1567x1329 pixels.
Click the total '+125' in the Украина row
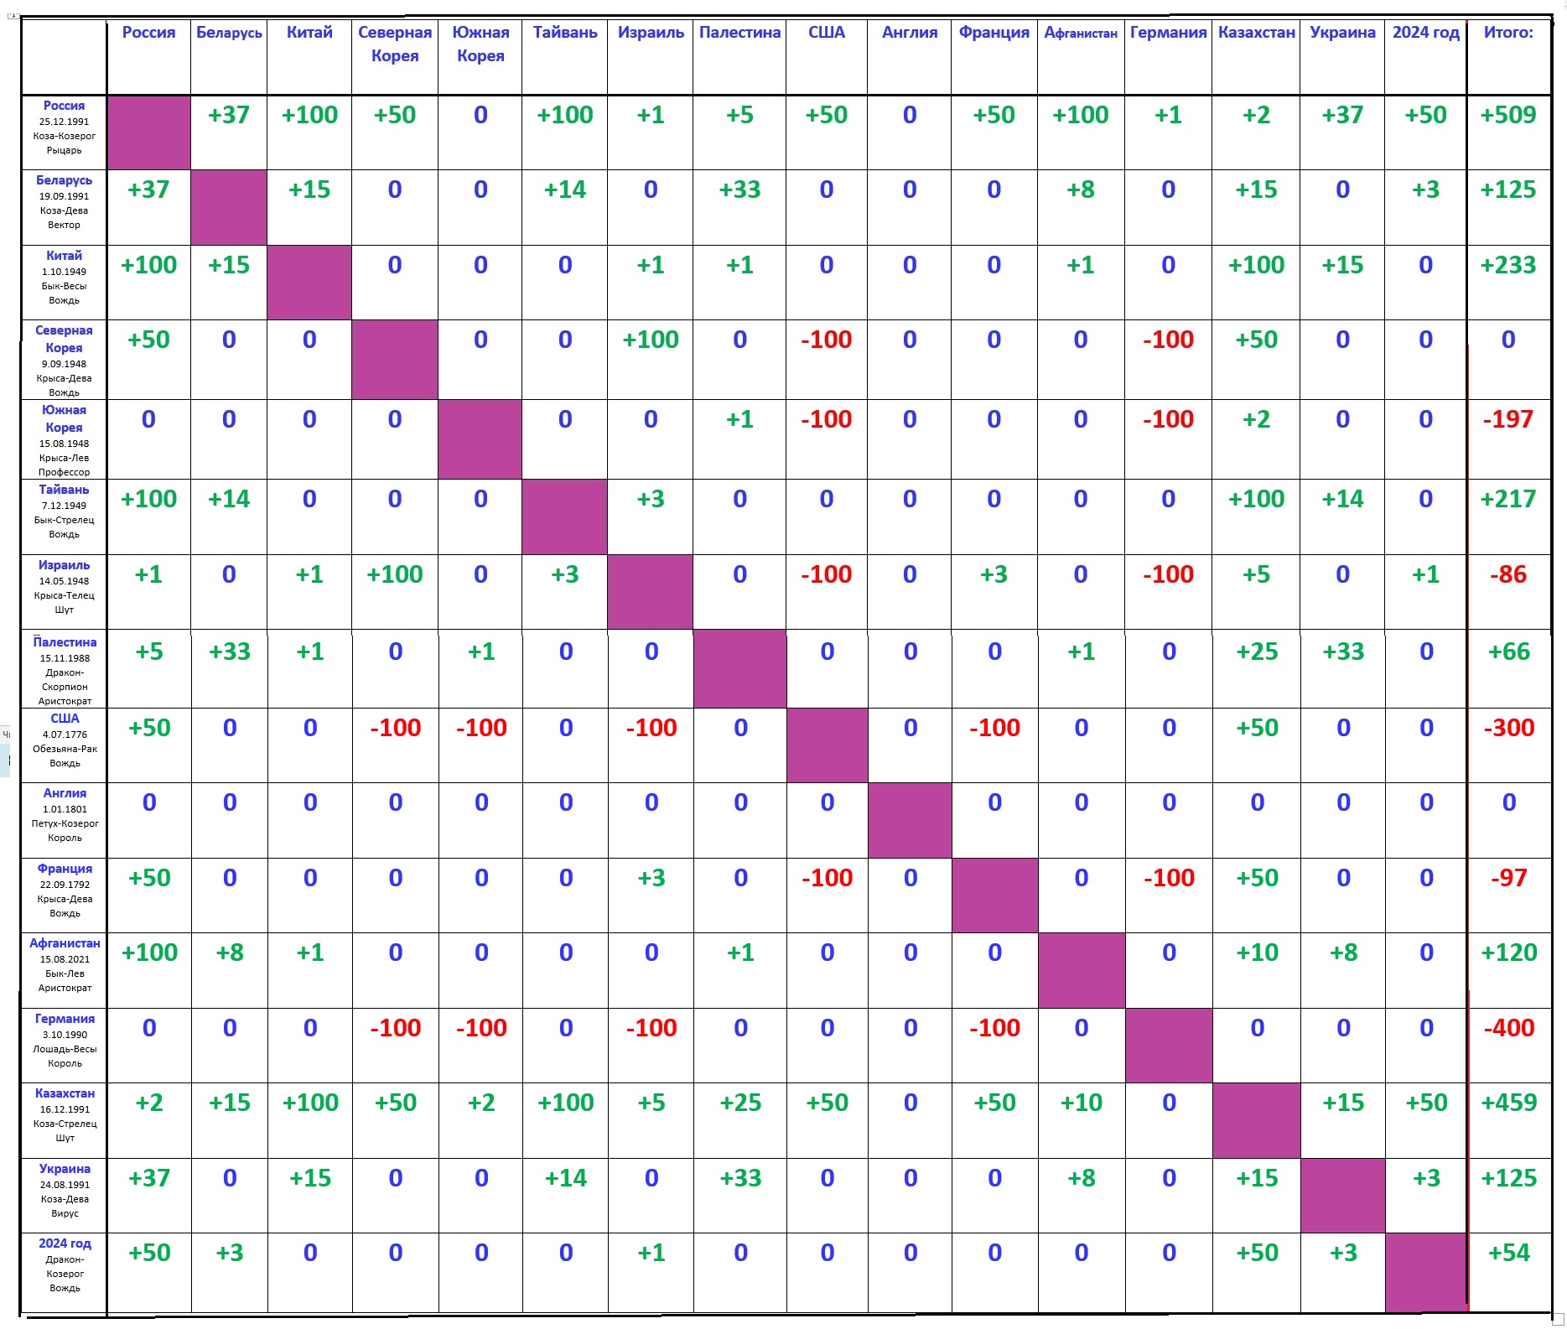(1509, 1178)
